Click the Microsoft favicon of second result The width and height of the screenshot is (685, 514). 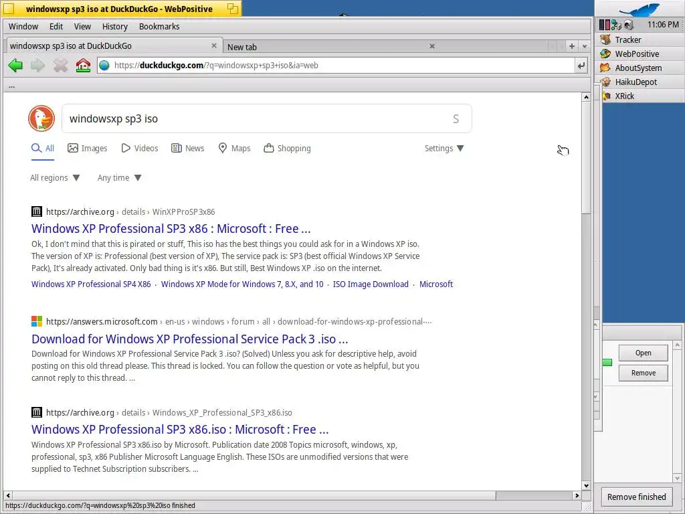37,321
